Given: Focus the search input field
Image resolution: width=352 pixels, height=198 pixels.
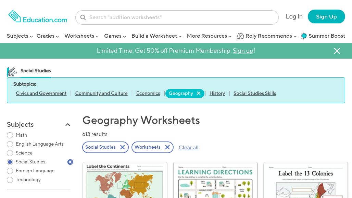Looking at the screenshot, I should click(177, 17).
